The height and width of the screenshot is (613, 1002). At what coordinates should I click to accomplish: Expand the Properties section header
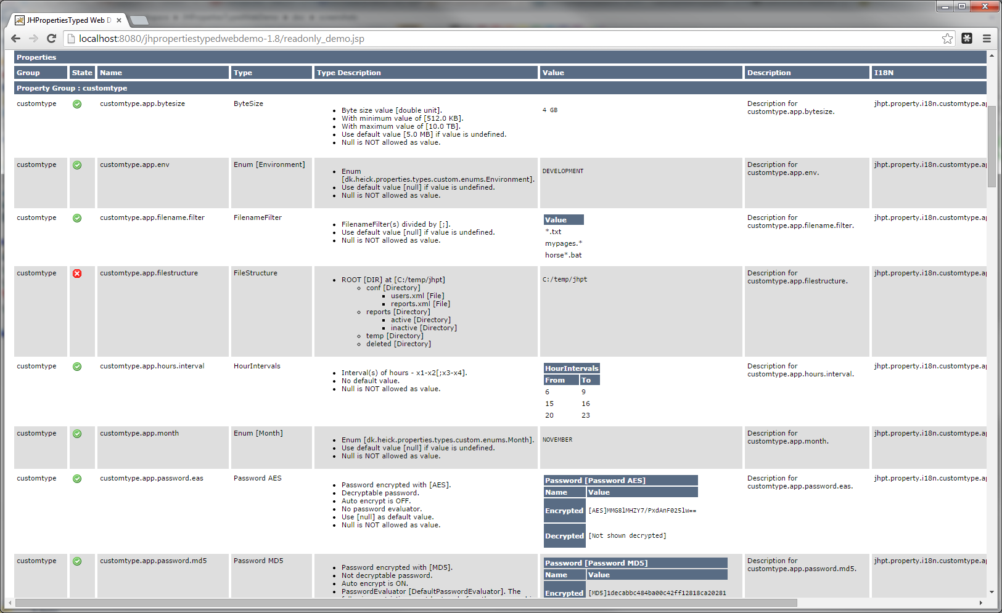click(x=36, y=57)
